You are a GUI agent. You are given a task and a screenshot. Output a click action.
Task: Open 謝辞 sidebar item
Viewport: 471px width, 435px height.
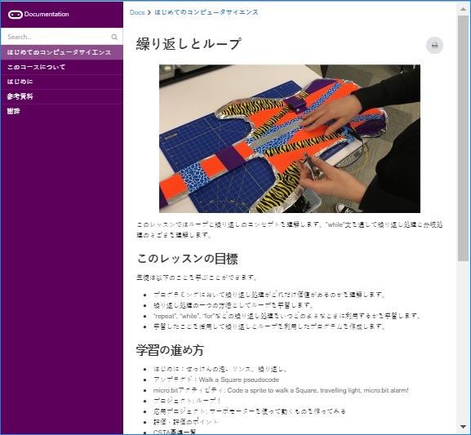point(62,111)
